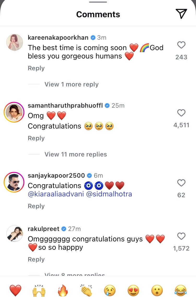Image resolution: width=196 pixels, height=302 pixels.
Task: Send the raised hands quick reaction
Action: tap(39, 291)
